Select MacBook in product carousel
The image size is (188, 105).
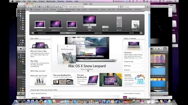[x=40, y=26]
